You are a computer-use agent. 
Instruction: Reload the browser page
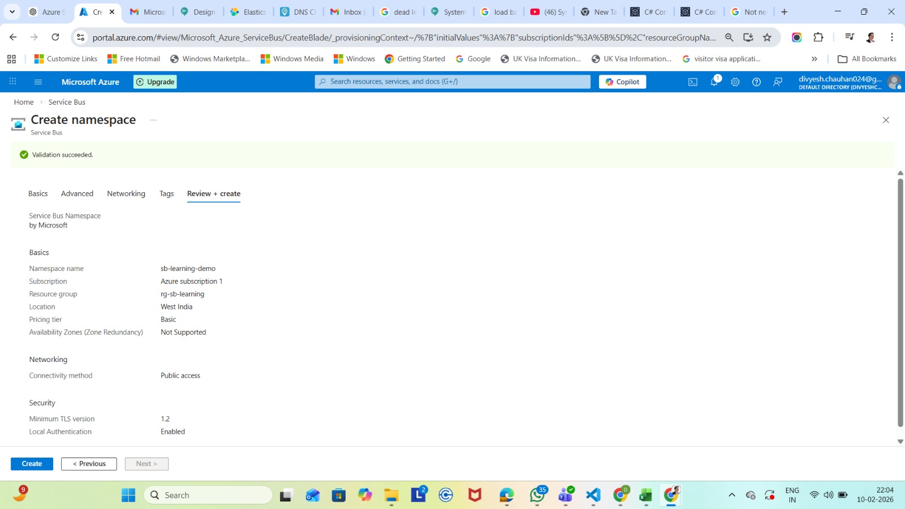click(x=55, y=37)
